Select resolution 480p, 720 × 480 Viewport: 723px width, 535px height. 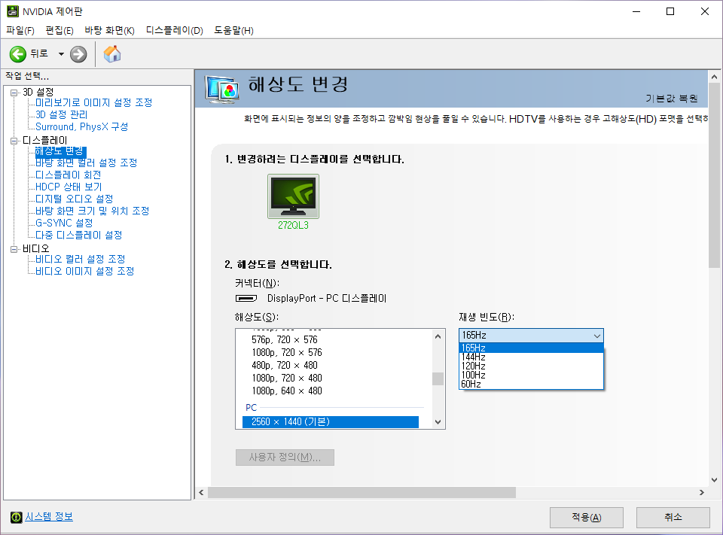(285, 366)
